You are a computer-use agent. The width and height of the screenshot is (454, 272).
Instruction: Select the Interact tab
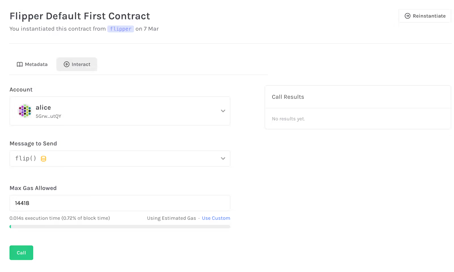pos(77,64)
